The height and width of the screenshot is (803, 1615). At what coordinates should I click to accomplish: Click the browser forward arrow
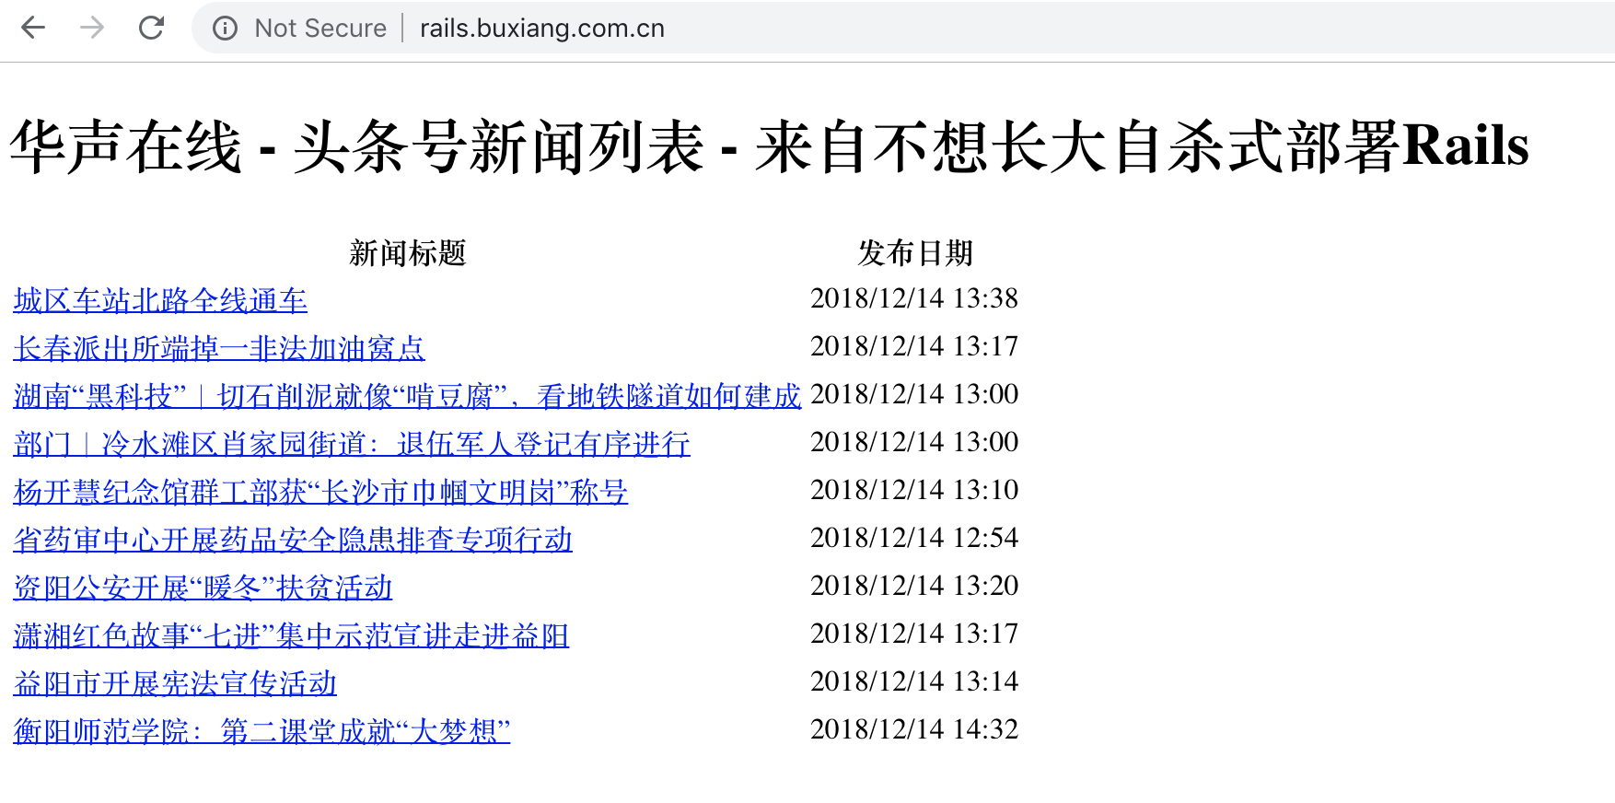(92, 28)
